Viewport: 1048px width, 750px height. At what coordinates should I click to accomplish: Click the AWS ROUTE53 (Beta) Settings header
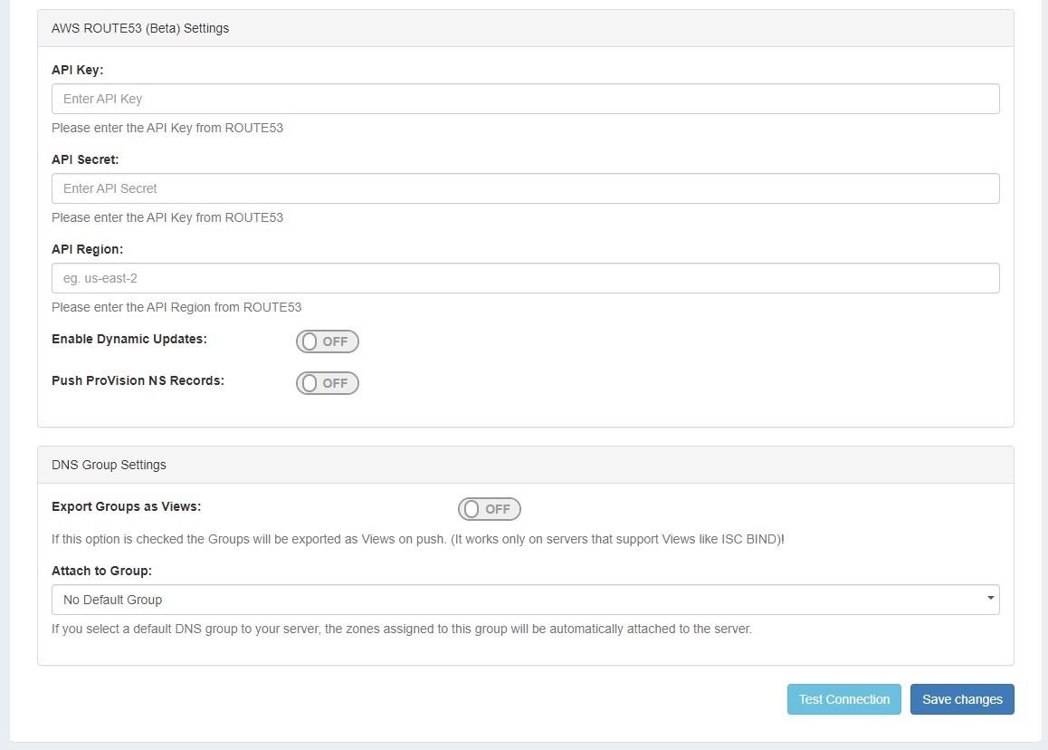[140, 28]
